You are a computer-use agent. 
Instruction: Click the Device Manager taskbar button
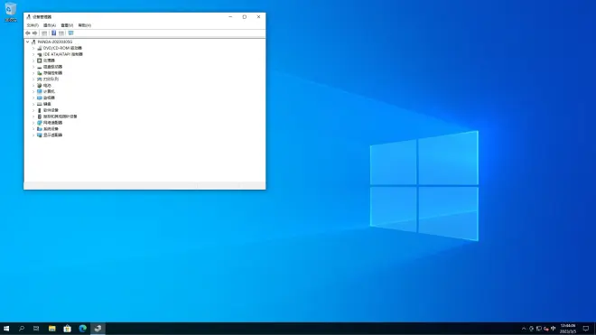click(98, 329)
